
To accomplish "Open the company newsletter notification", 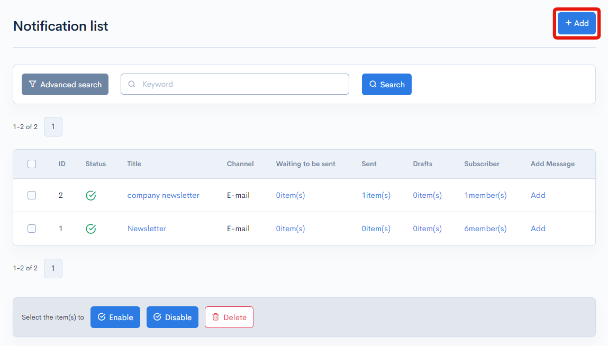I will [x=163, y=195].
